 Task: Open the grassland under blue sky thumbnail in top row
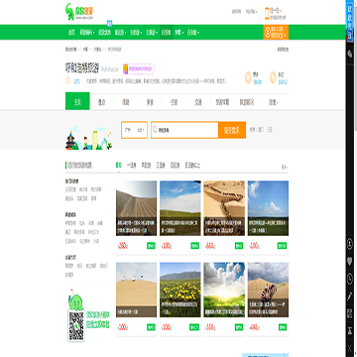[180, 208]
